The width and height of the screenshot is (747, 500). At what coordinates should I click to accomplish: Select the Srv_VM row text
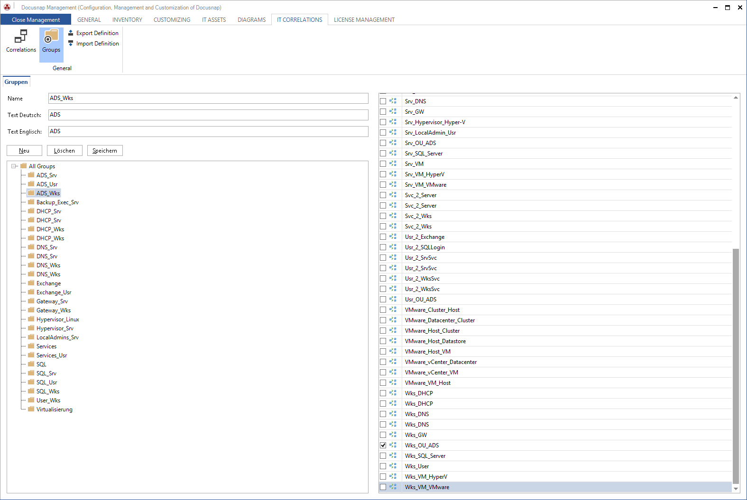414,164
